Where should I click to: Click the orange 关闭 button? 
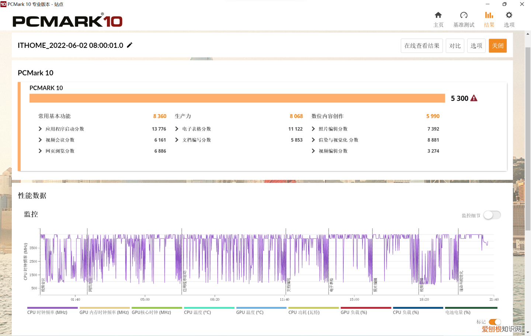[497, 46]
